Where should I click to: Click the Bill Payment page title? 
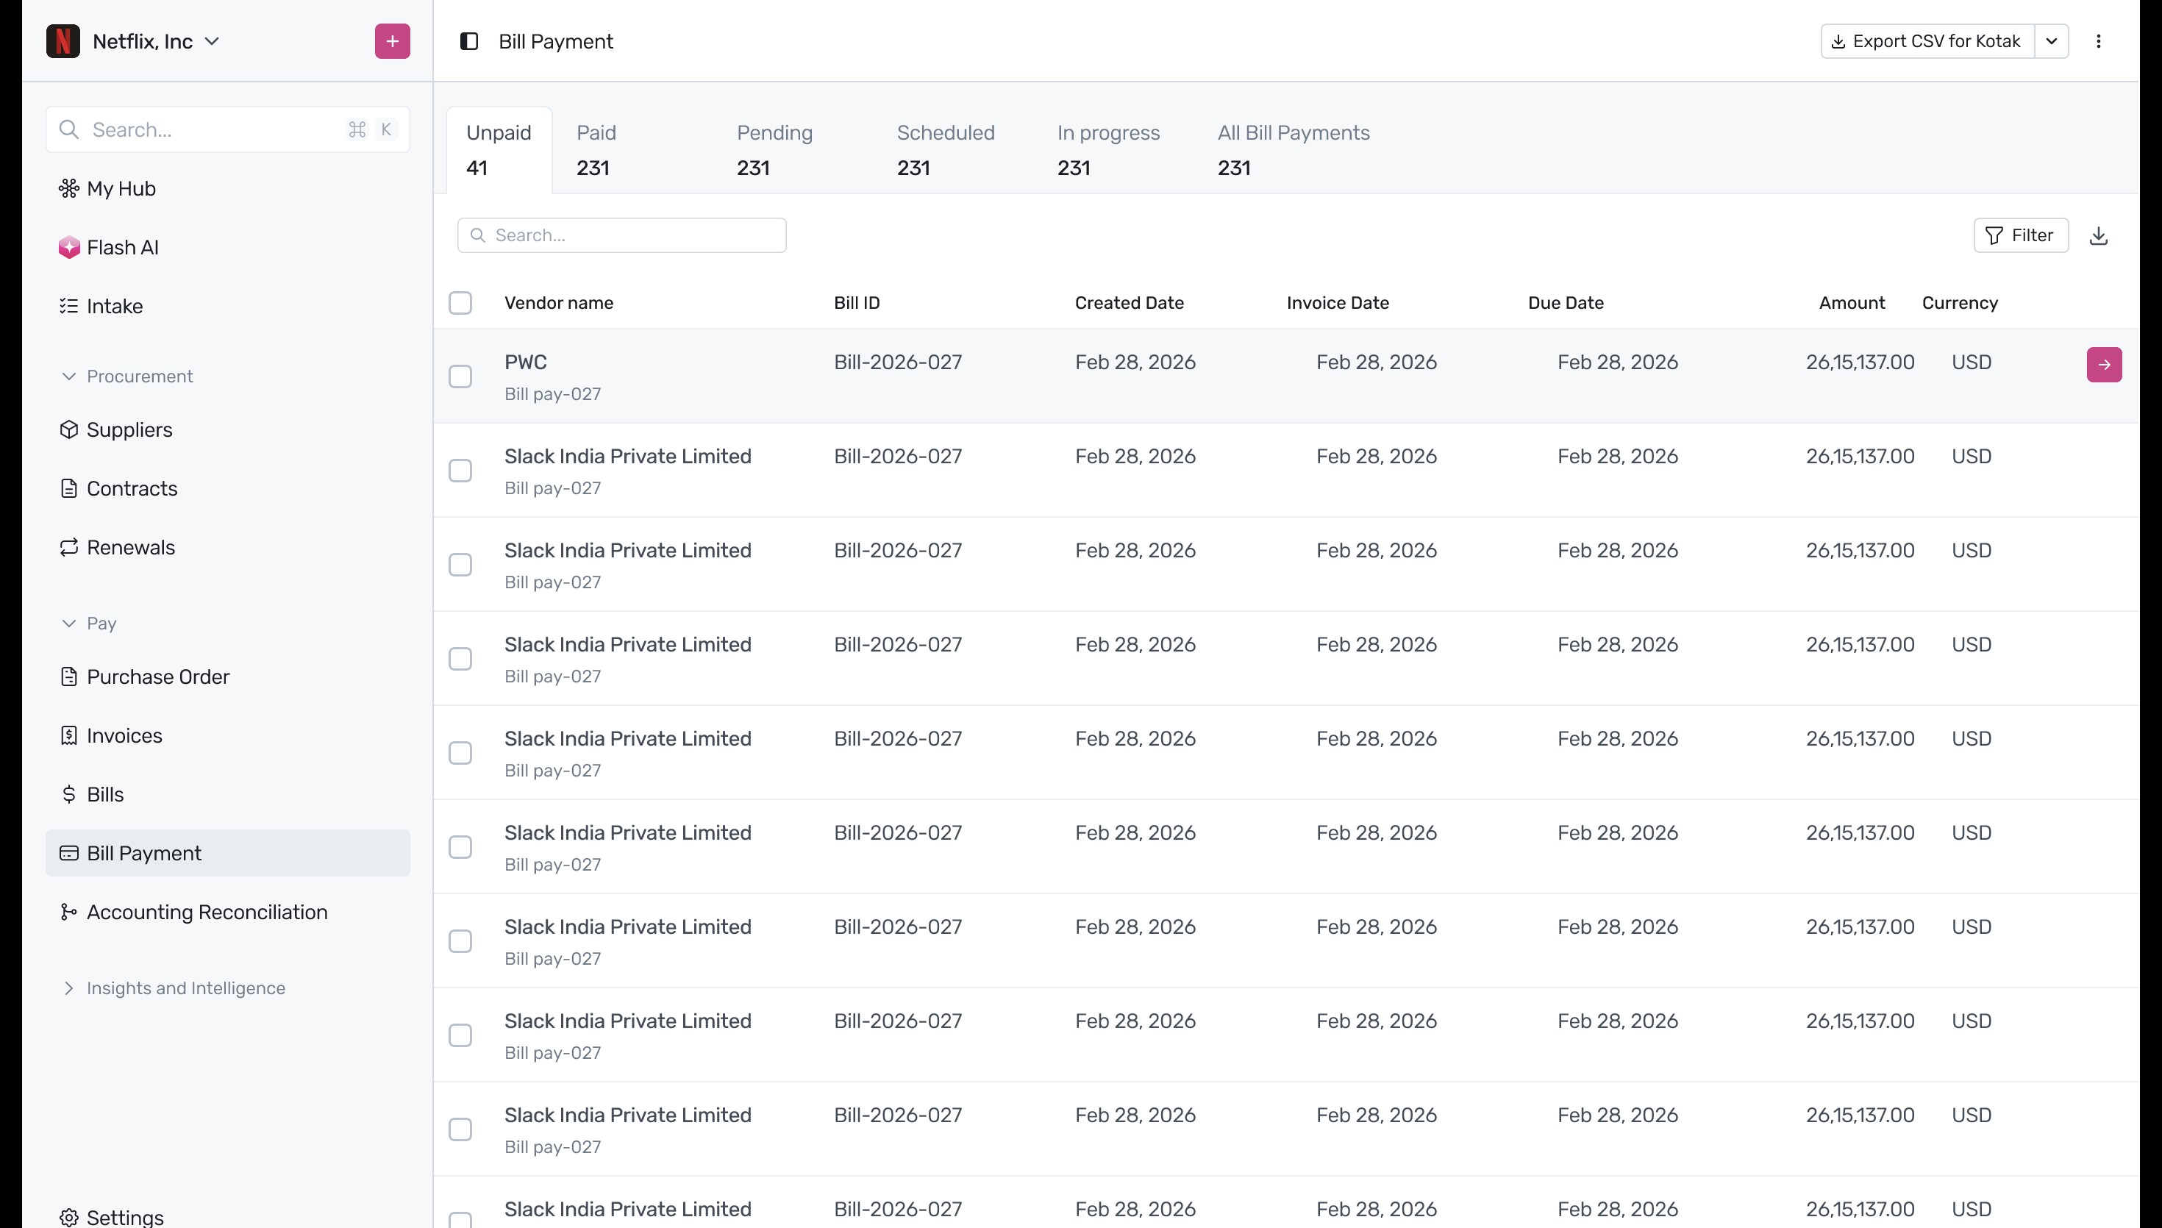tap(556, 41)
